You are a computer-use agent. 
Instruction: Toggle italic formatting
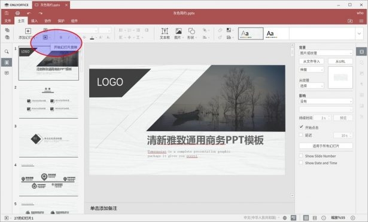coord(69,38)
